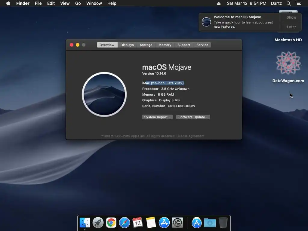The height and width of the screenshot is (231, 308).
Task: Open the Go menu
Action: [78, 3]
